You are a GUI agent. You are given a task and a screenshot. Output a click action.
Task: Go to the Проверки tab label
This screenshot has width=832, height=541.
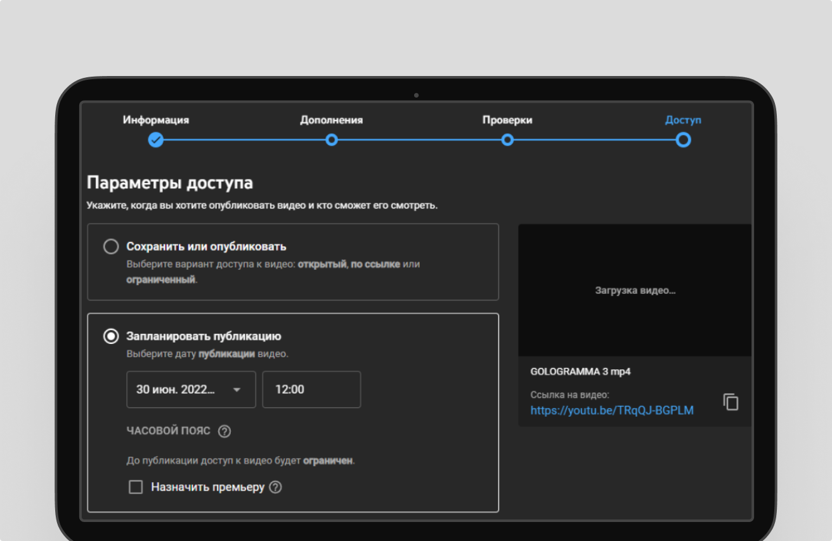coord(507,120)
